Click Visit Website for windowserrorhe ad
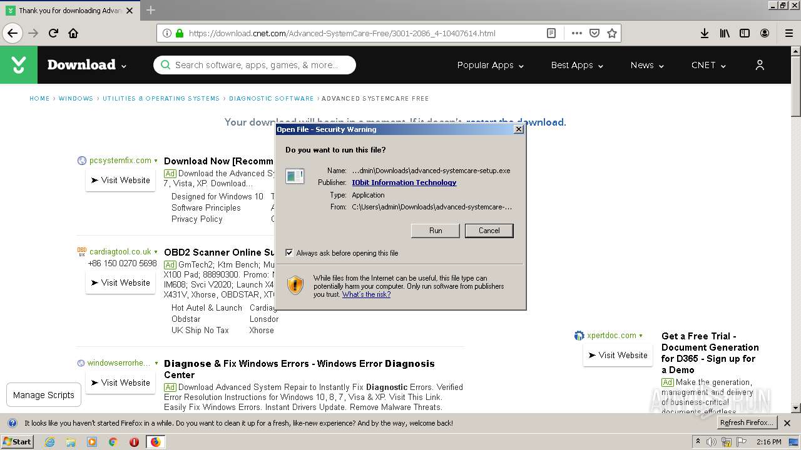The width and height of the screenshot is (801, 450). [120, 382]
